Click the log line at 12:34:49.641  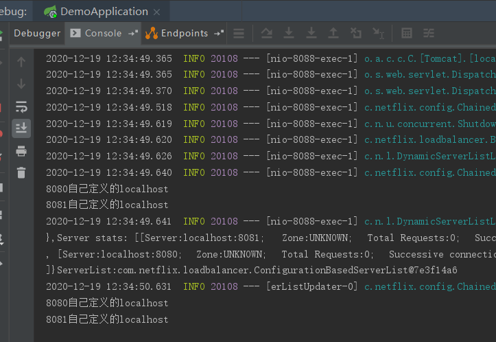coord(271,221)
